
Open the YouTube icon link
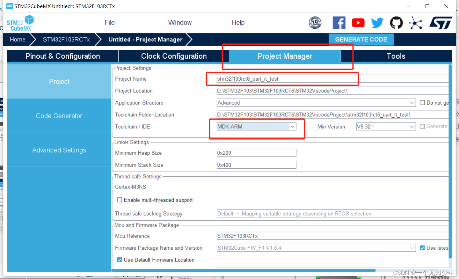point(358,23)
